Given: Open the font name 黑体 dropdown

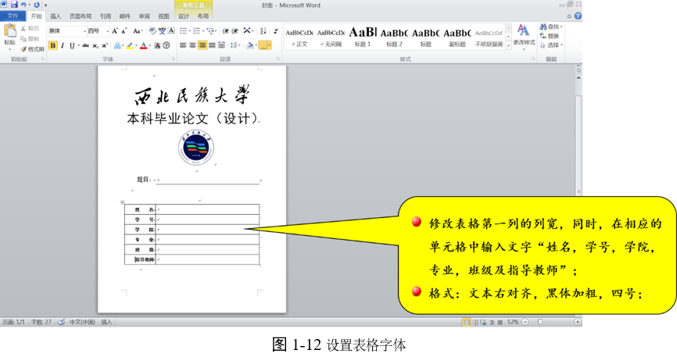Looking at the screenshot, I should [84, 31].
